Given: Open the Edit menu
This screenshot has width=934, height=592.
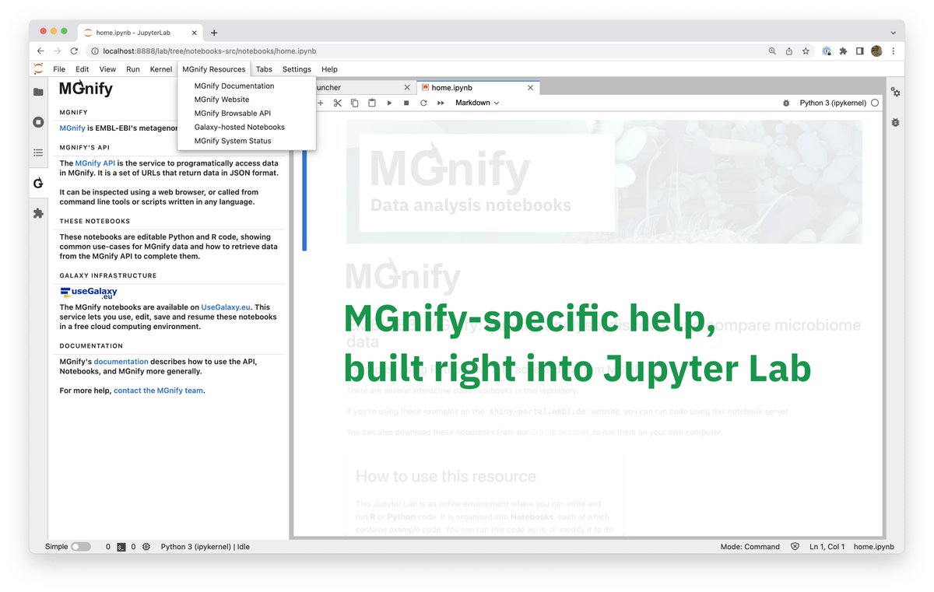Looking at the screenshot, I should (82, 69).
